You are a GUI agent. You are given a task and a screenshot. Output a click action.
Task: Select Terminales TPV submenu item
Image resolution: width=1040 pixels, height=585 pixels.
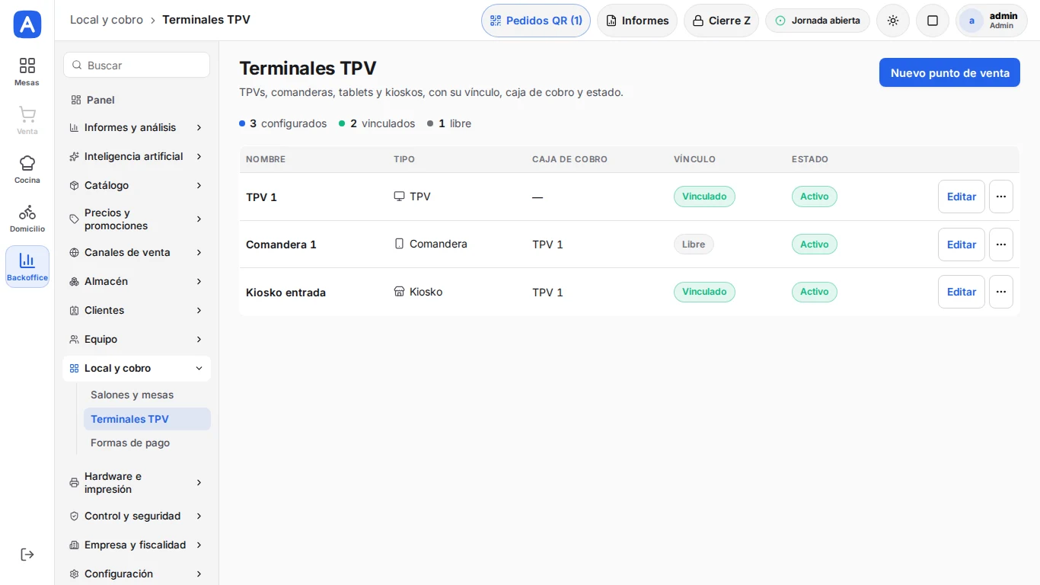click(x=147, y=419)
